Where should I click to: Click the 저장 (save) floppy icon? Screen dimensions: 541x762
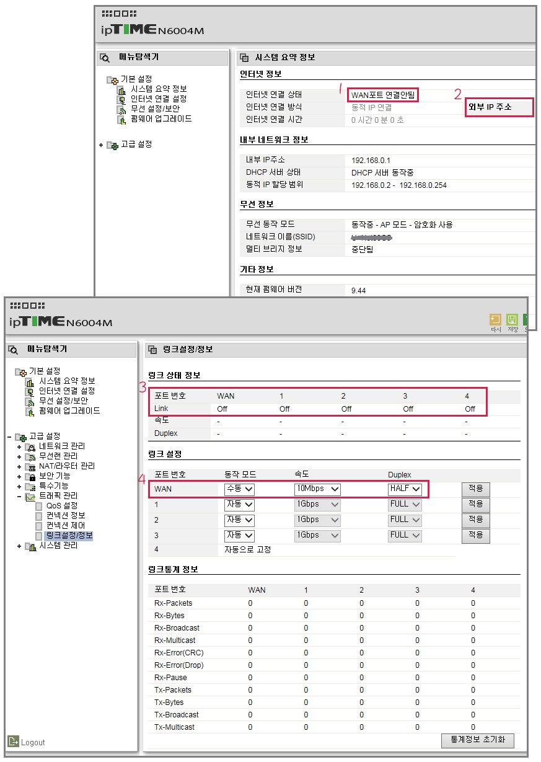(x=512, y=320)
